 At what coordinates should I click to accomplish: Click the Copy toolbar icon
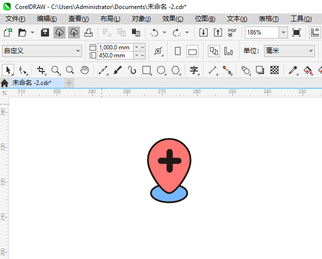click(121, 32)
